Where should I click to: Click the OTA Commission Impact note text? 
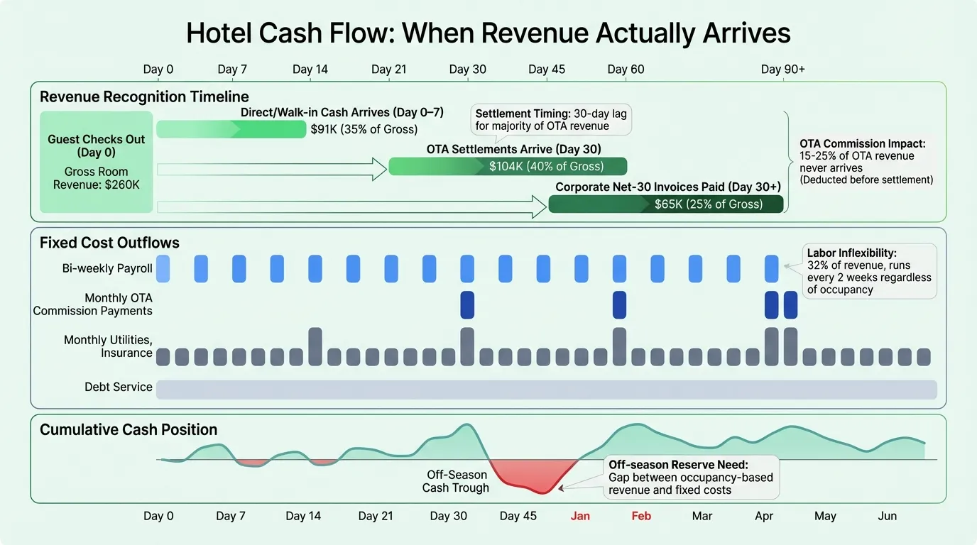click(x=866, y=162)
